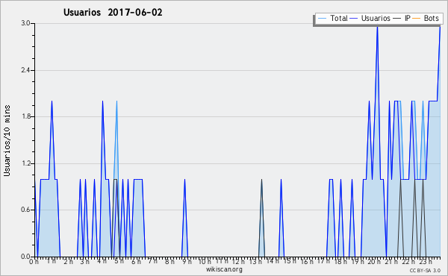Click the 1 h peak reaching 2.0
Viewport: 448px width, 276px height.
(52, 101)
